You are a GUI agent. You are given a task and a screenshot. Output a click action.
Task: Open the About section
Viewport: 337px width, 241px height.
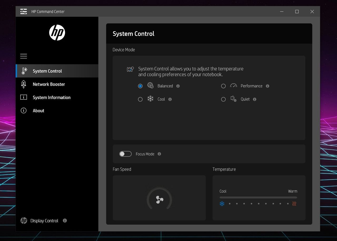pos(57,110)
